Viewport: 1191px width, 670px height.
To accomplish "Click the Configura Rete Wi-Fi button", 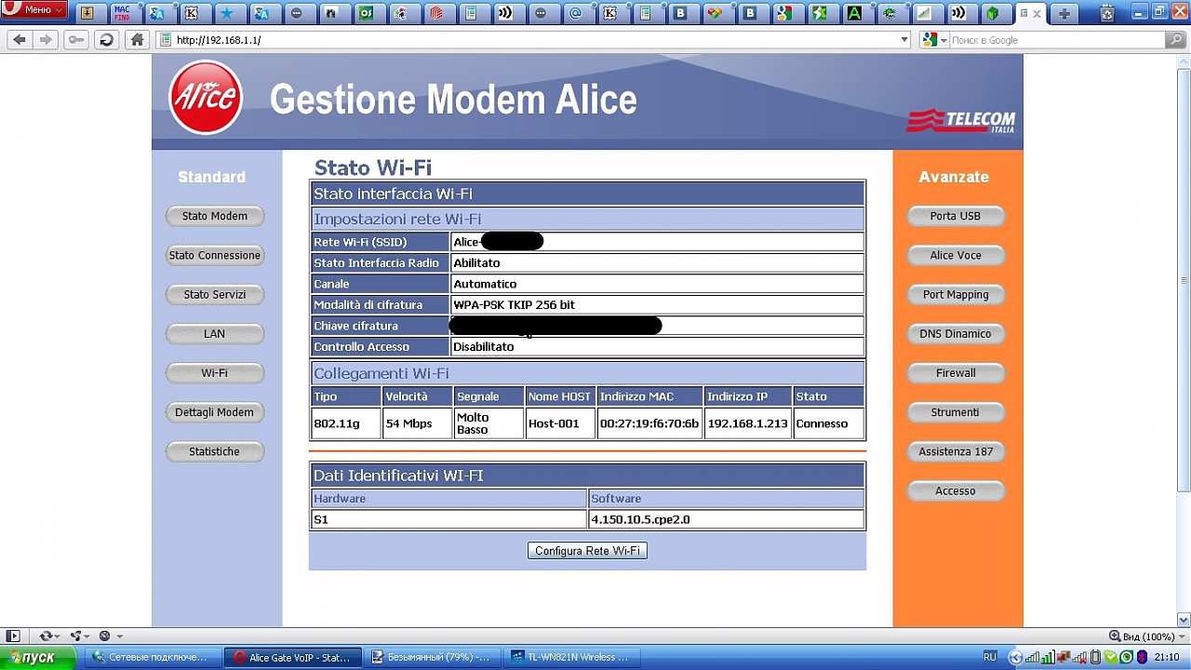I will (x=587, y=551).
